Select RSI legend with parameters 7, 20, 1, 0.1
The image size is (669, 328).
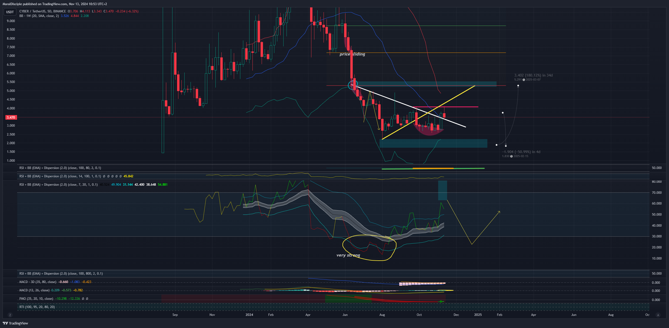[x=58, y=185]
